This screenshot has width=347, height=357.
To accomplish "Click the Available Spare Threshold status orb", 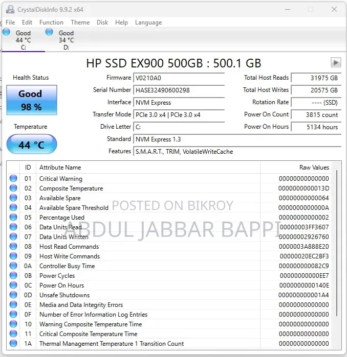I will (x=13, y=207).
